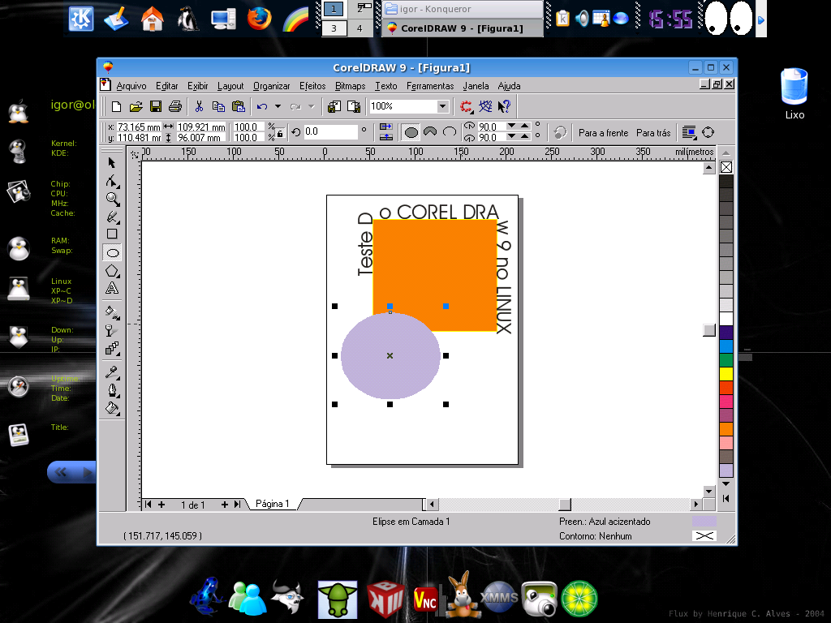Click the Paste icon
This screenshot has height=623, width=831.
(x=238, y=106)
